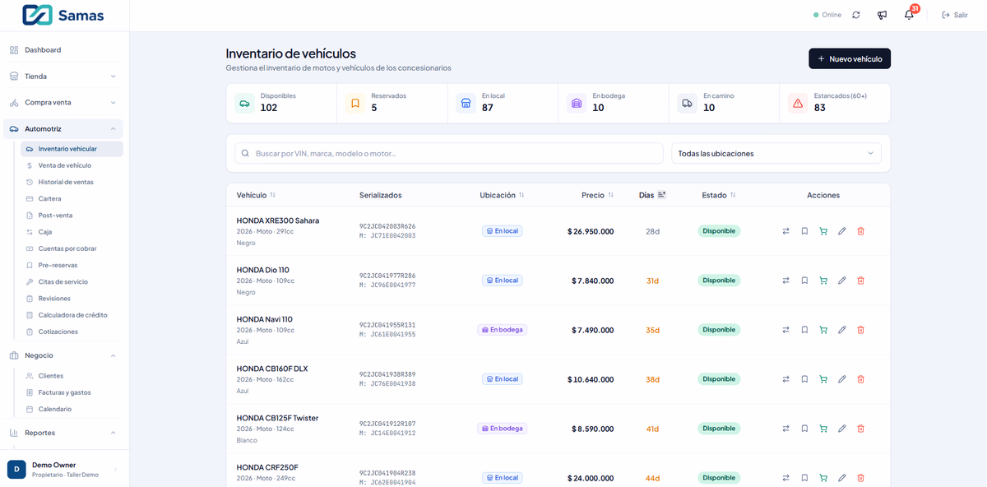Open Revisiones
Viewport: 987px width, 487px height.
72,299
